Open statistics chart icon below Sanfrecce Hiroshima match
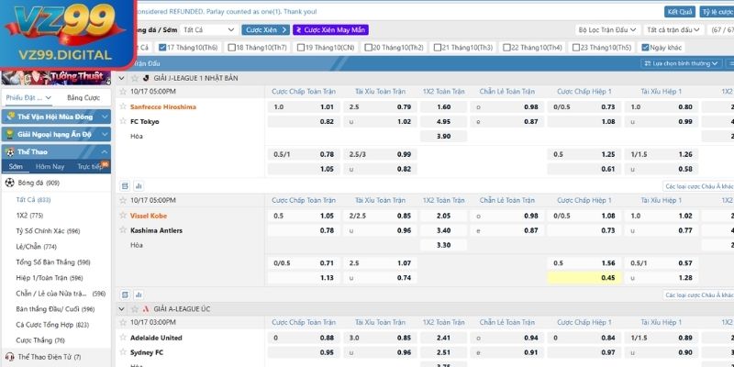The image size is (734, 367). click(139, 186)
